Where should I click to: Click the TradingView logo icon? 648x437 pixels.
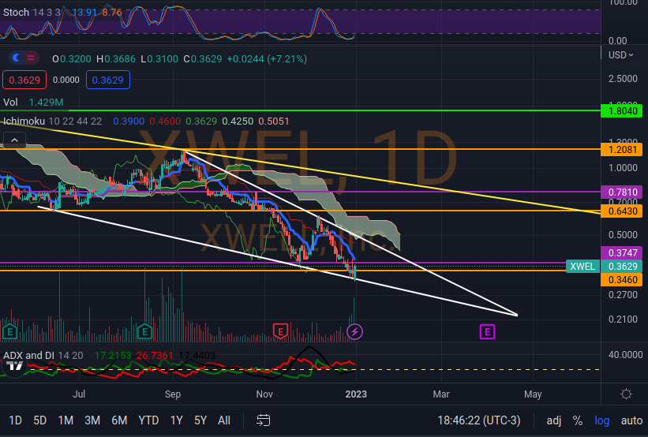pos(14,365)
